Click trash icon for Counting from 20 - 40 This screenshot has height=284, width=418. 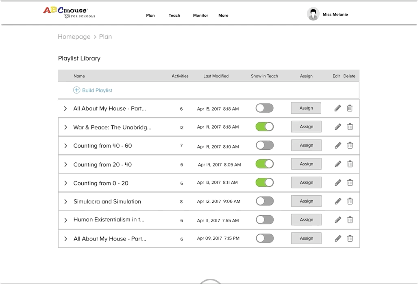pyautogui.click(x=350, y=164)
